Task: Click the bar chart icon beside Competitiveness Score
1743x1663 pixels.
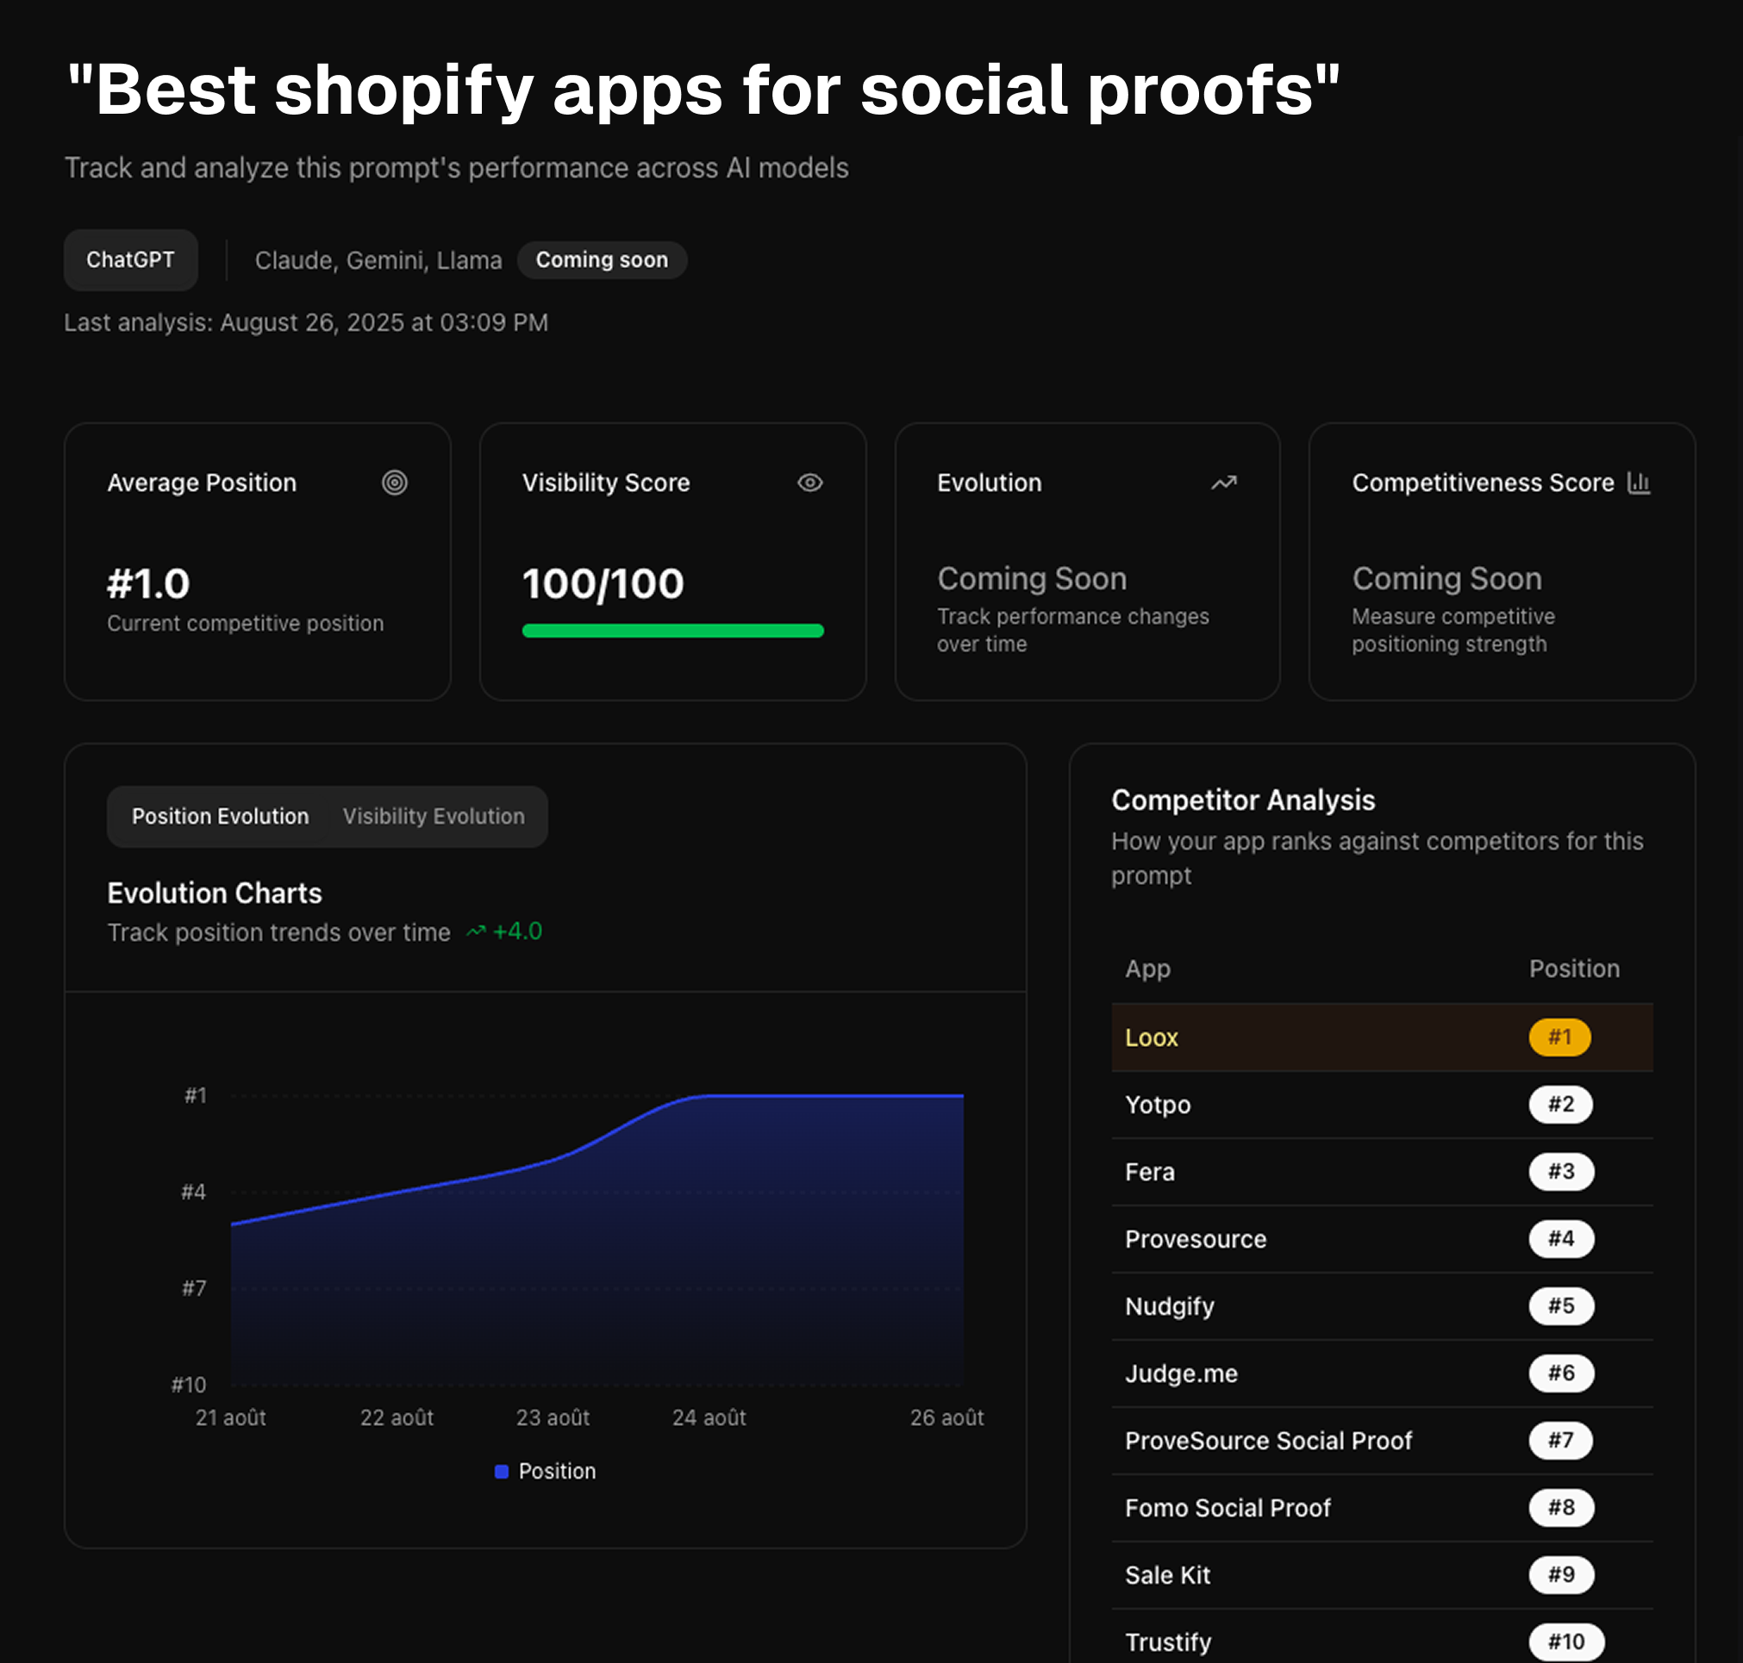Action: [1639, 483]
